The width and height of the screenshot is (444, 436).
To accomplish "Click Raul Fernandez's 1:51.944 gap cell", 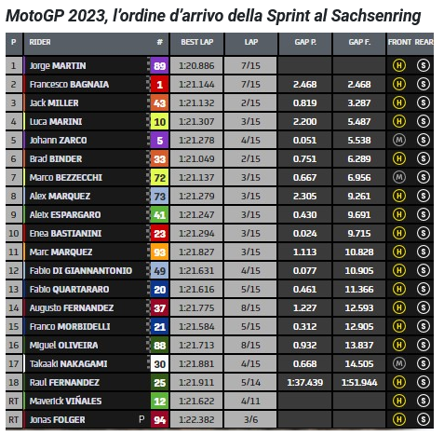I will point(359,382).
